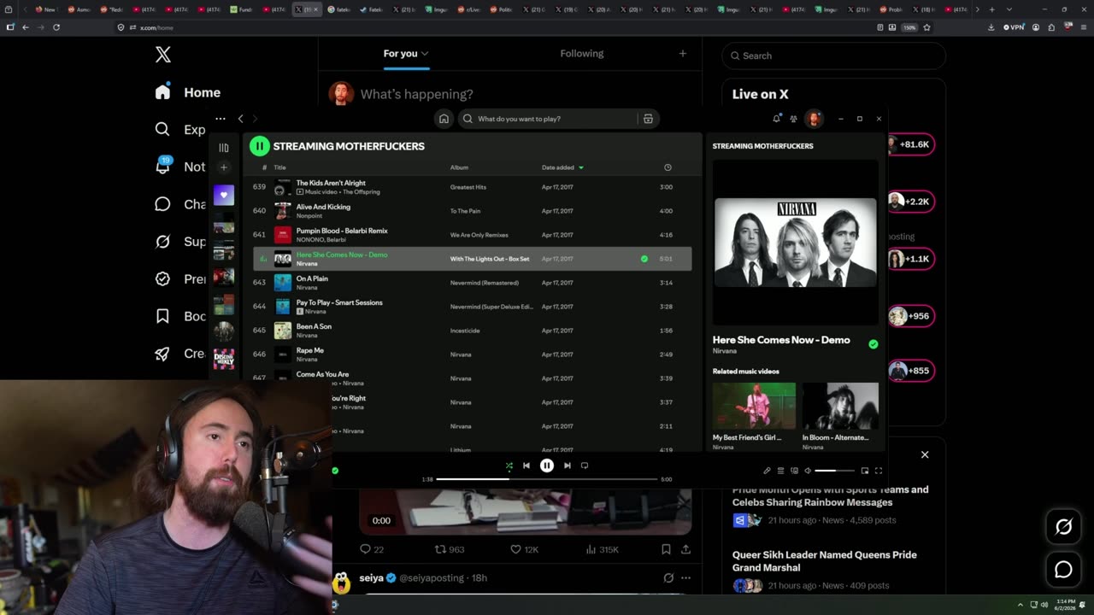Toggle liked checkmark in bottom player bar
The image size is (1094, 615).
coord(335,471)
